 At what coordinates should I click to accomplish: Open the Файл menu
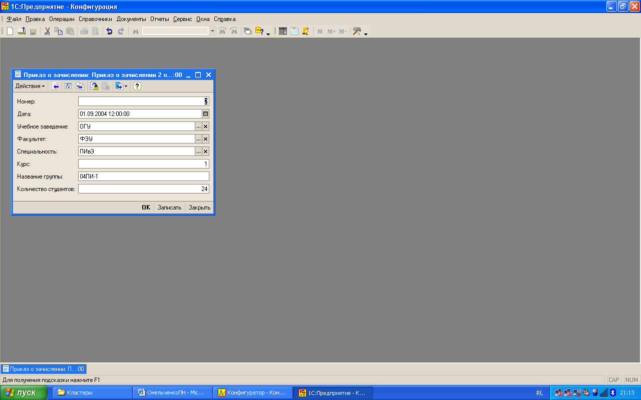click(14, 19)
